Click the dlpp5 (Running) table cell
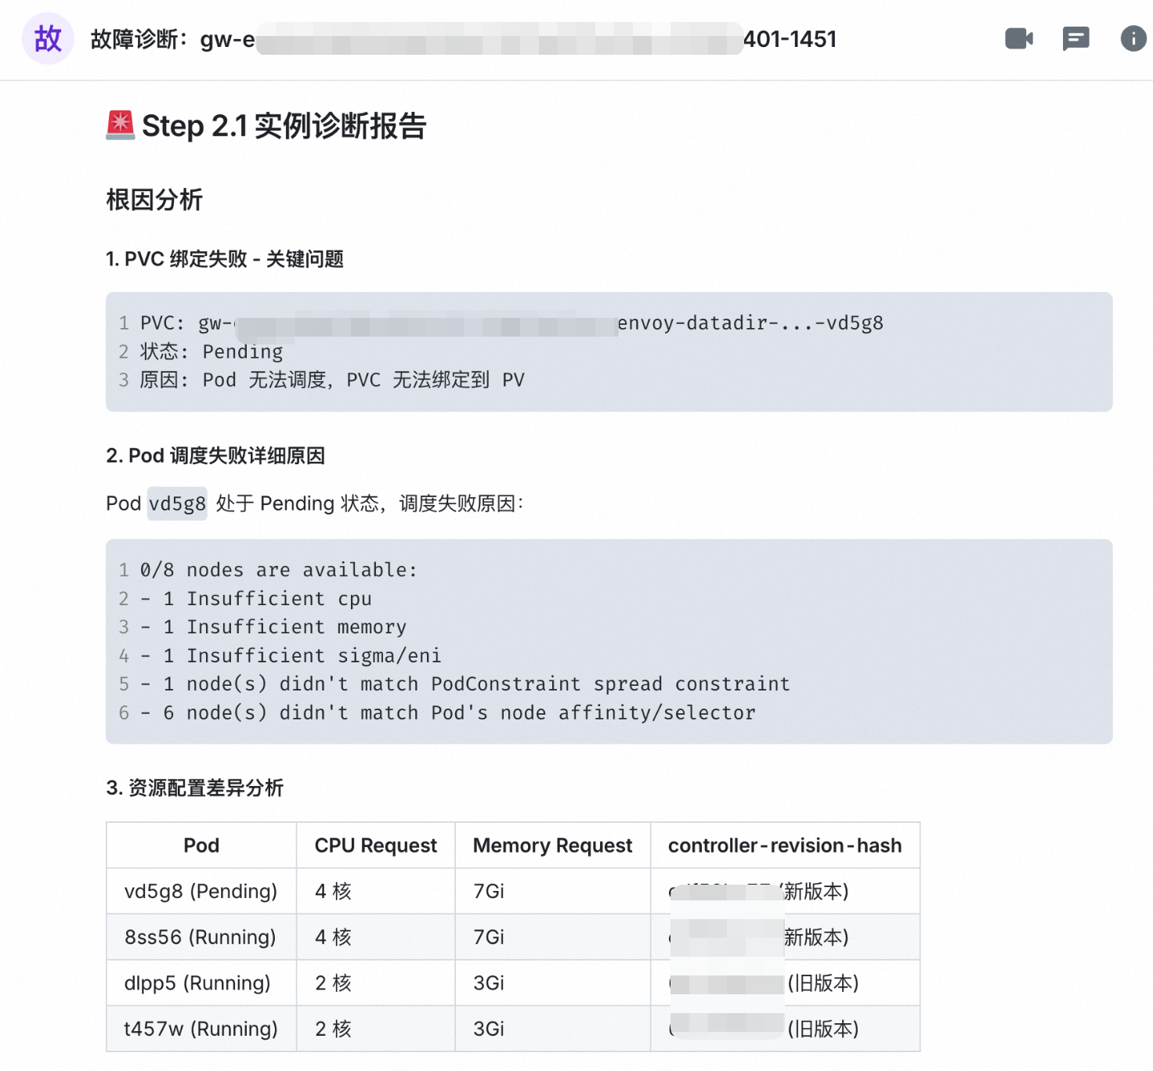 (201, 983)
